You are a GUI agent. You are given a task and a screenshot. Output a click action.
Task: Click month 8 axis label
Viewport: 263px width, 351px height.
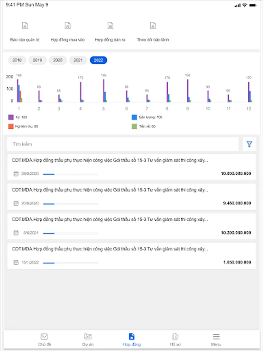coord(167,108)
